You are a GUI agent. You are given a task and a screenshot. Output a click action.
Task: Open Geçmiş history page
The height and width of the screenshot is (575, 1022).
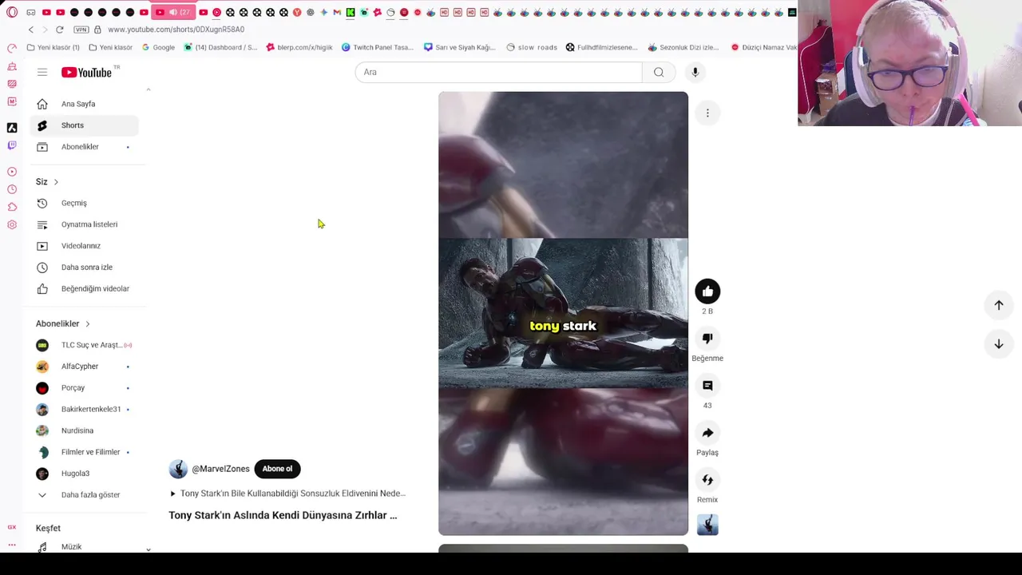pyautogui.click(x=84, y=203)
